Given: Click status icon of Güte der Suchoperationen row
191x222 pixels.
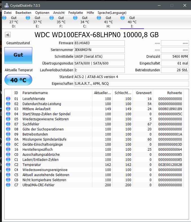Looking at the screenshot, I should point(8,129).
